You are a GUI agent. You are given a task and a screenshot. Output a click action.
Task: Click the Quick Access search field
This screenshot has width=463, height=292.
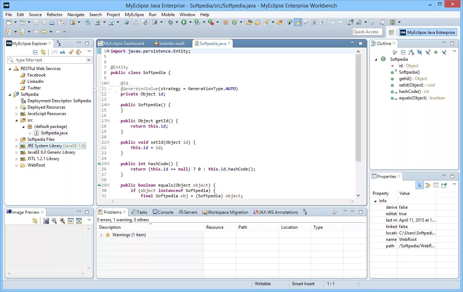point(367,32)
